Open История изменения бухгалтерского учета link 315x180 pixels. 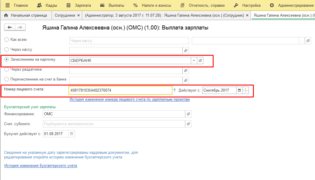pyautogui.click(x=41, y=166)
